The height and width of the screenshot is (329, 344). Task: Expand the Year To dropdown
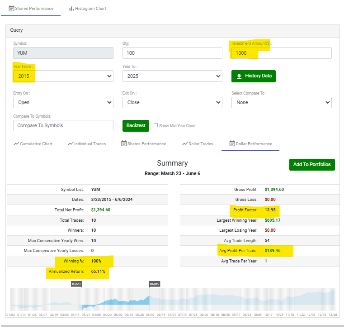click(x=172, y=76)
